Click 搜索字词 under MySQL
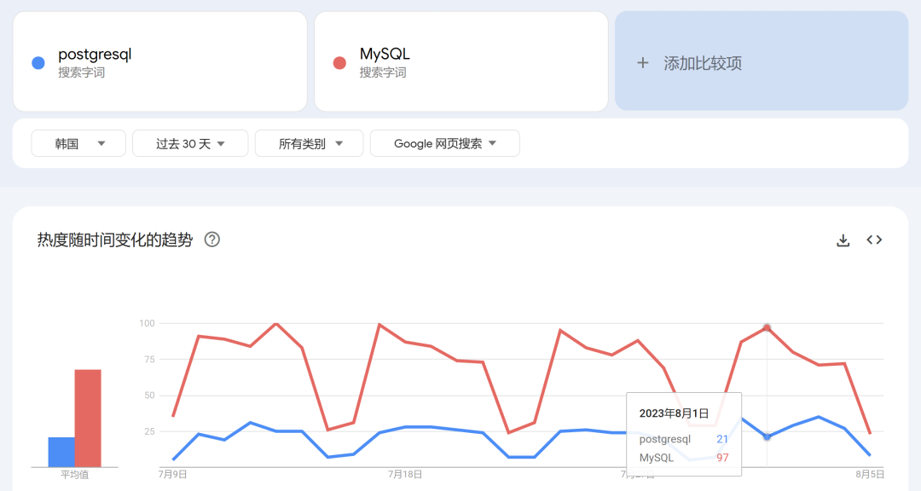Viewport: 921px width, 491px height. (x=383, y=72)
